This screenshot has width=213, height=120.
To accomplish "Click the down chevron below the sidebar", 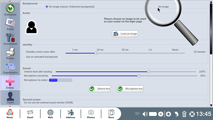I will pos(10,106).
